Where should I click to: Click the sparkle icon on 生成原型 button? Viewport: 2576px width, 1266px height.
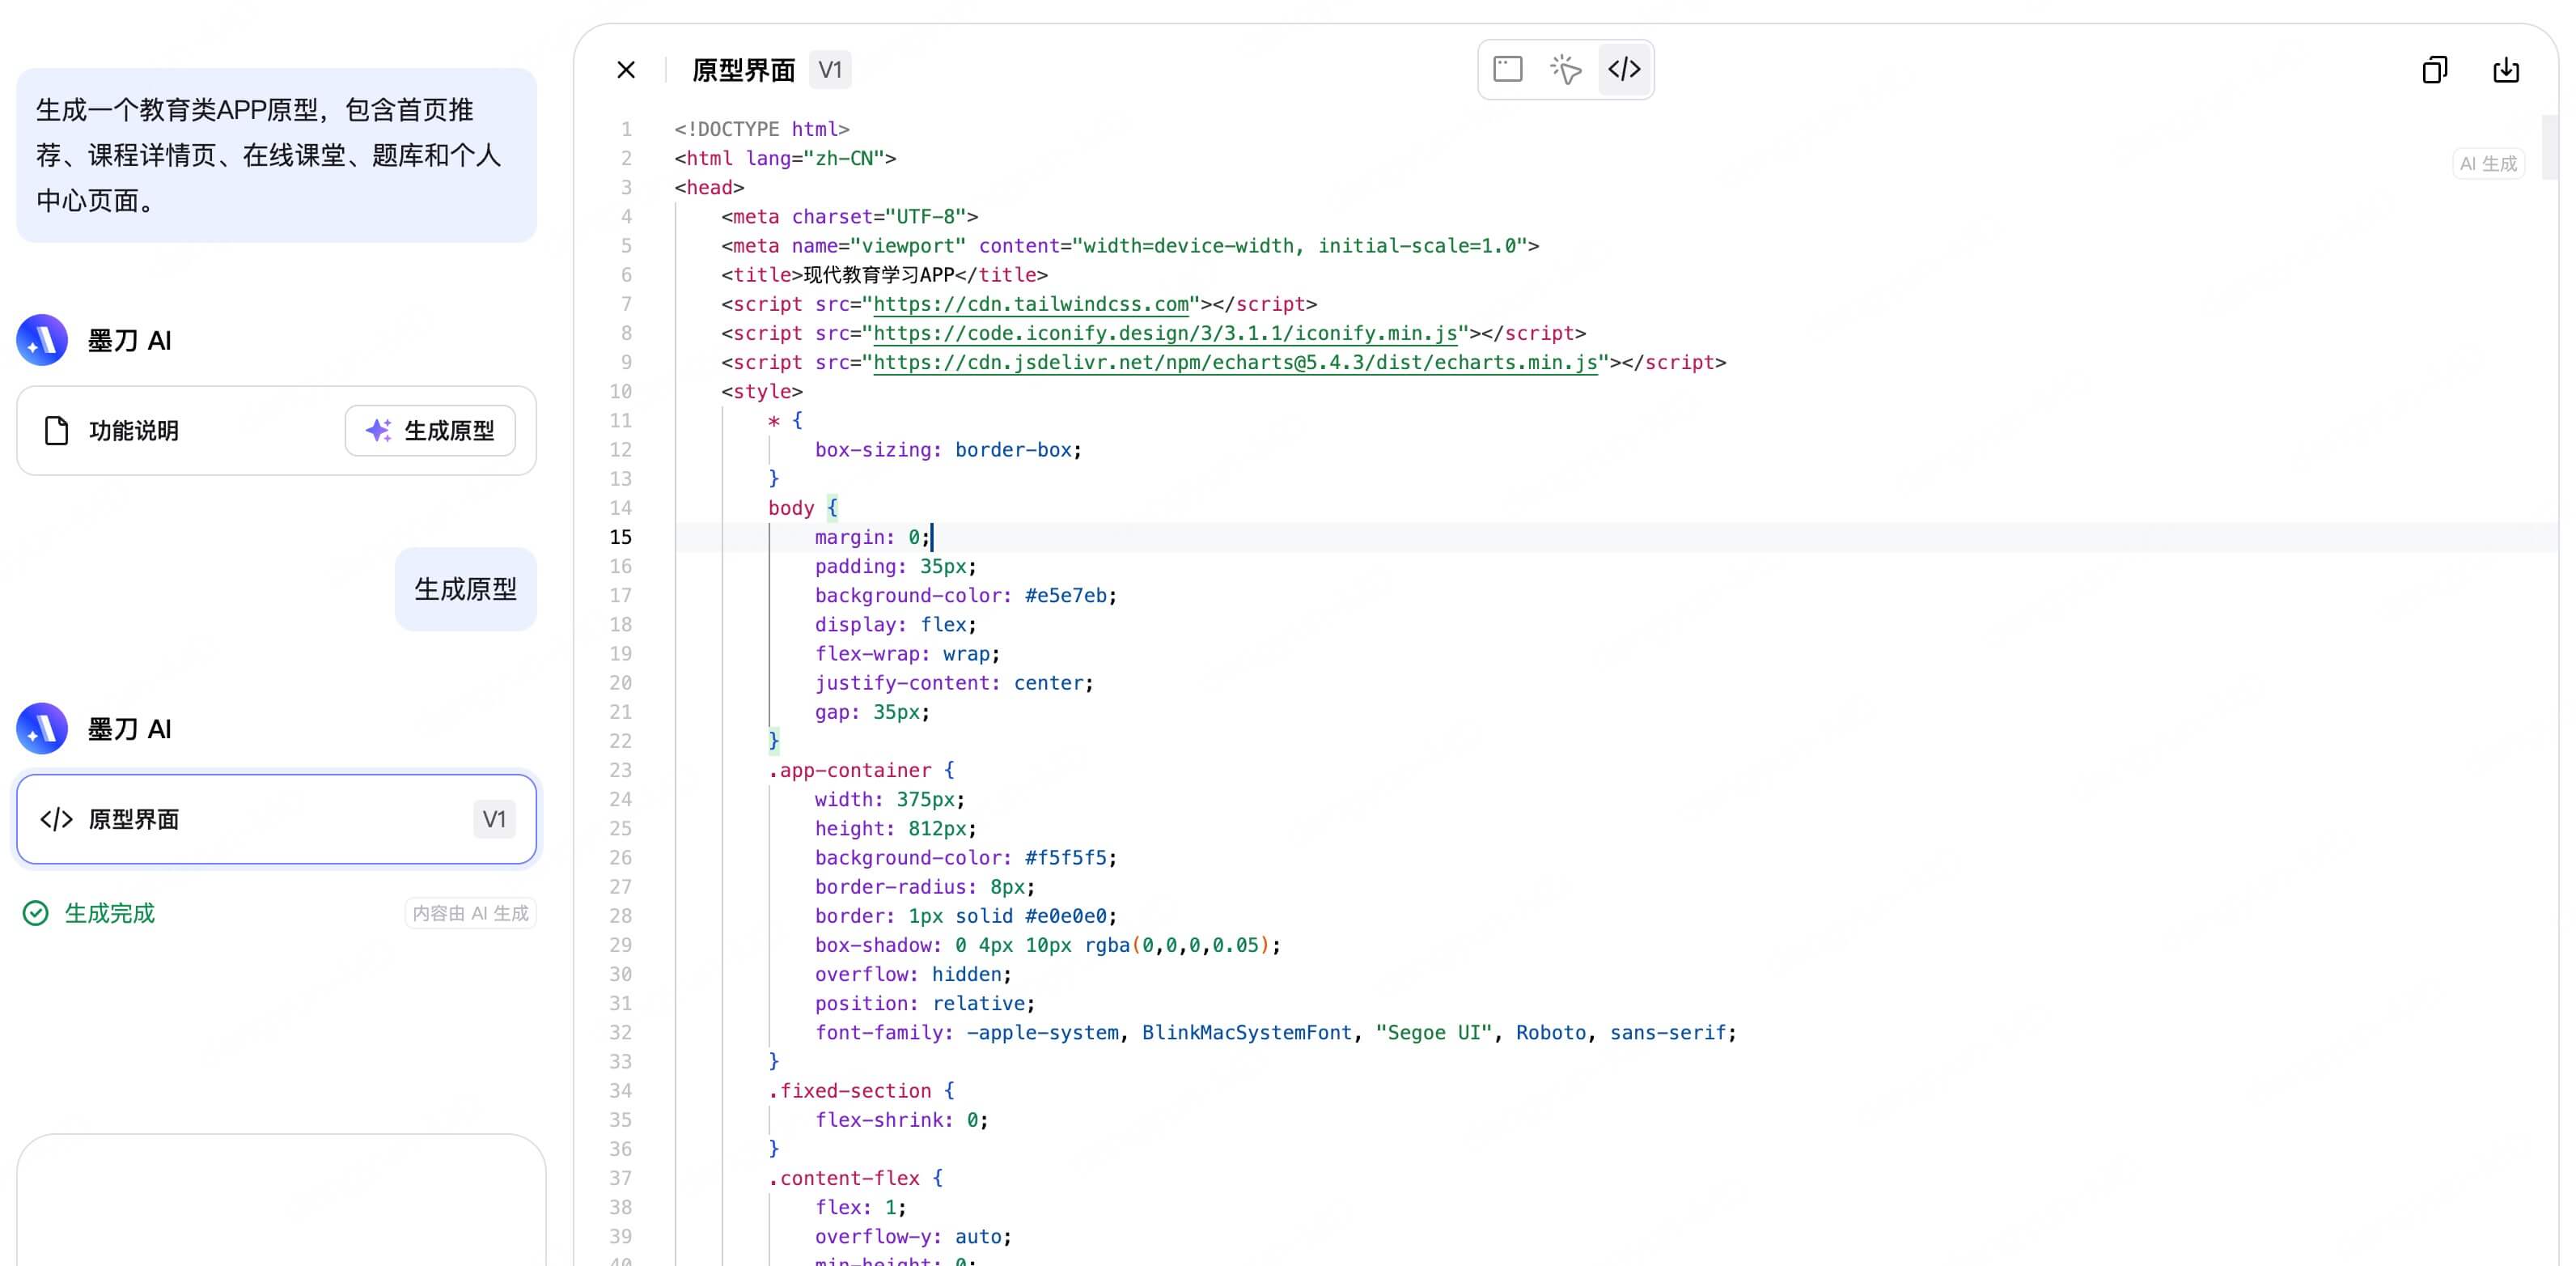378,431
